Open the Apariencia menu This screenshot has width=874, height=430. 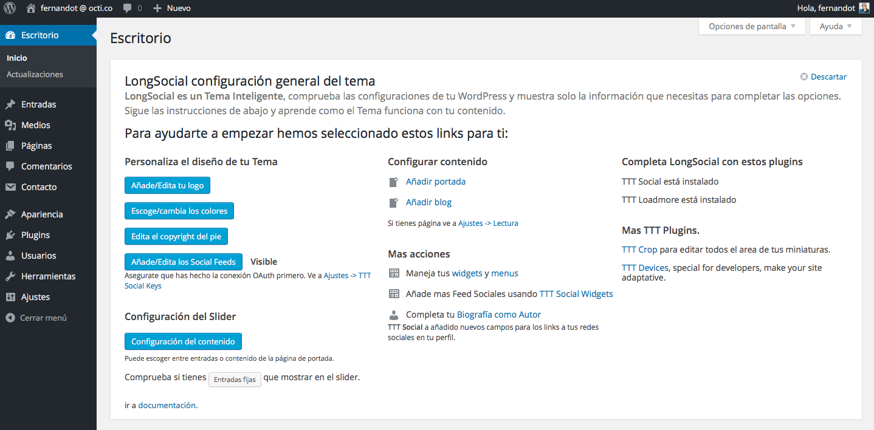tap(42, 214)
